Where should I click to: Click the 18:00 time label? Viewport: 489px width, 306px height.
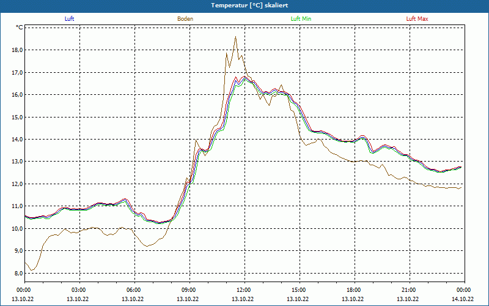pyautogui.click(x=355, y=290)
